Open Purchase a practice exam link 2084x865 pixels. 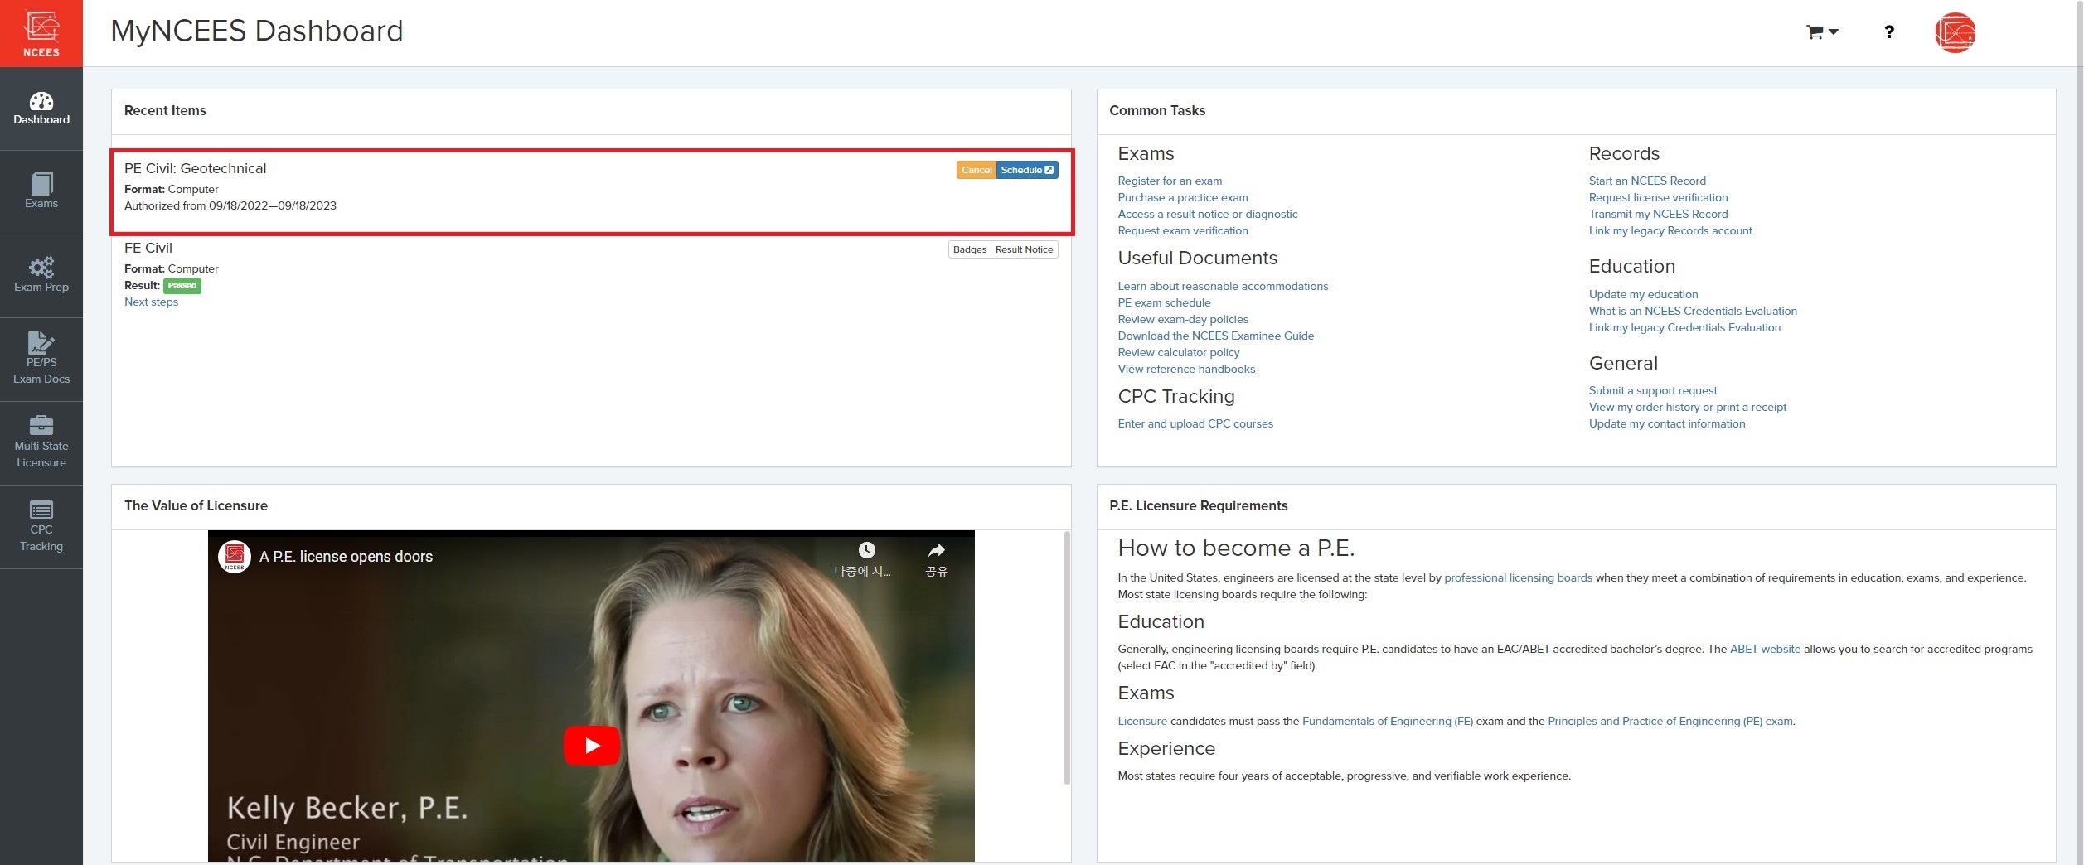tap(1182, 197)
